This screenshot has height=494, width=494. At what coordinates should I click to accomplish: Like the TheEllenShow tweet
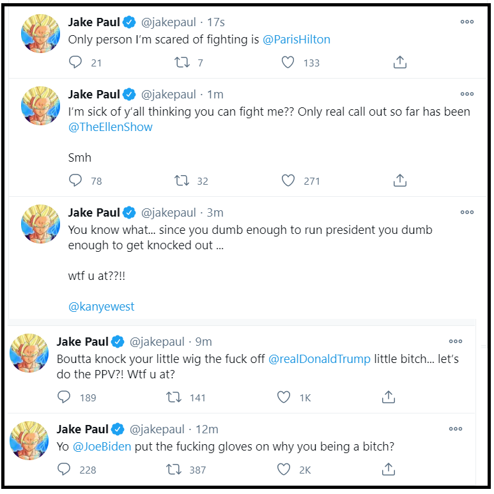(x=288, y=180)
